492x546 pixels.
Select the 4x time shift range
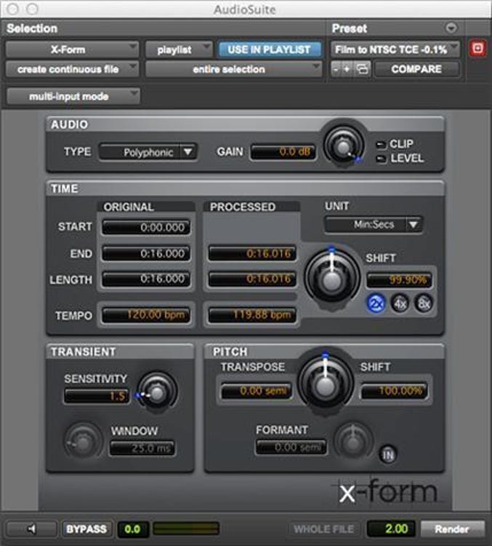(x=400, y=304)
